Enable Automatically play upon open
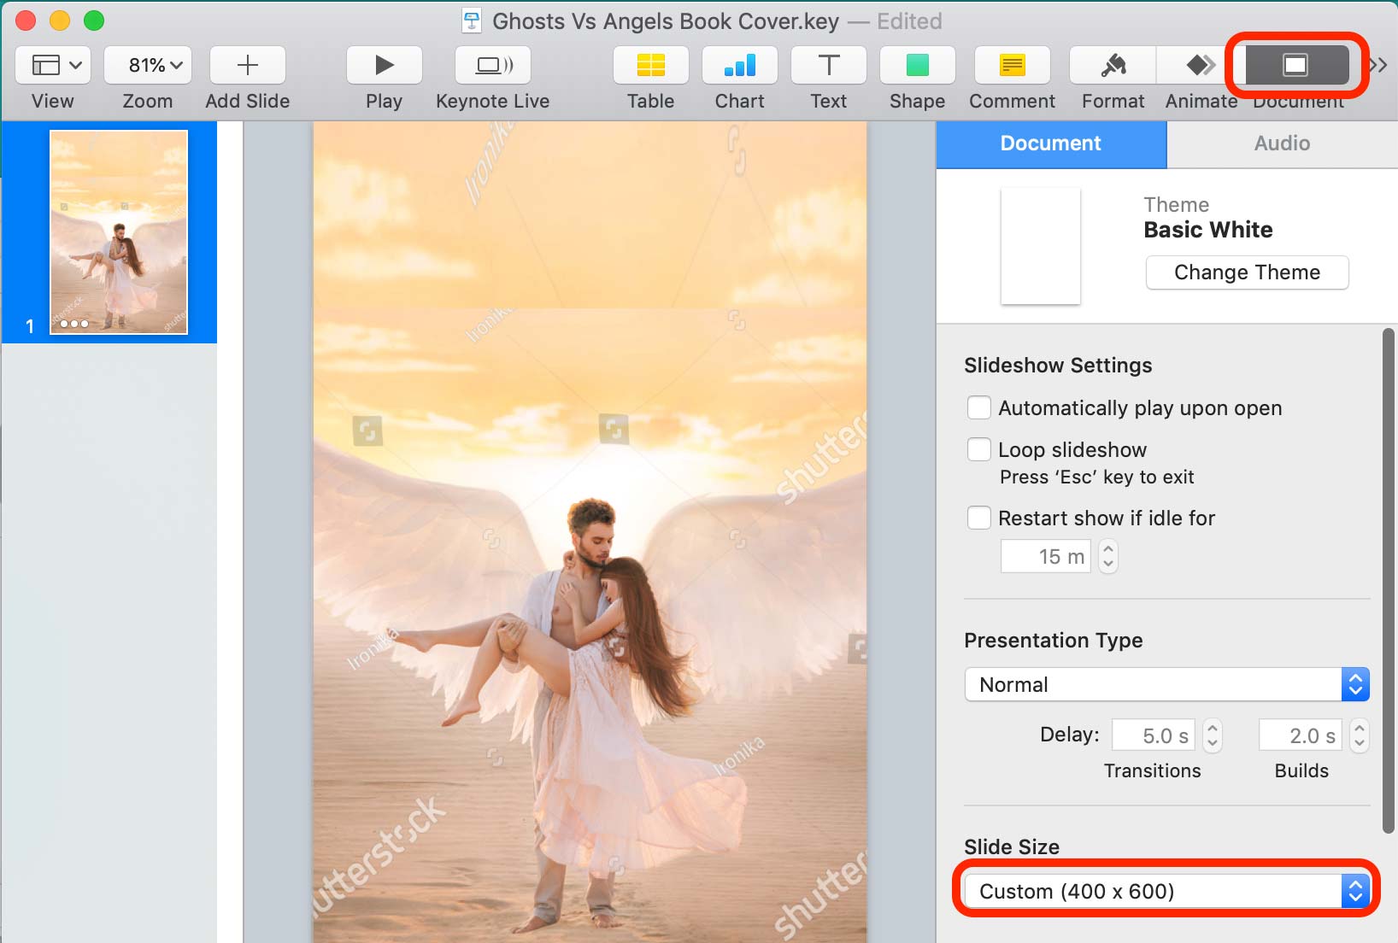 pos(979,407)
